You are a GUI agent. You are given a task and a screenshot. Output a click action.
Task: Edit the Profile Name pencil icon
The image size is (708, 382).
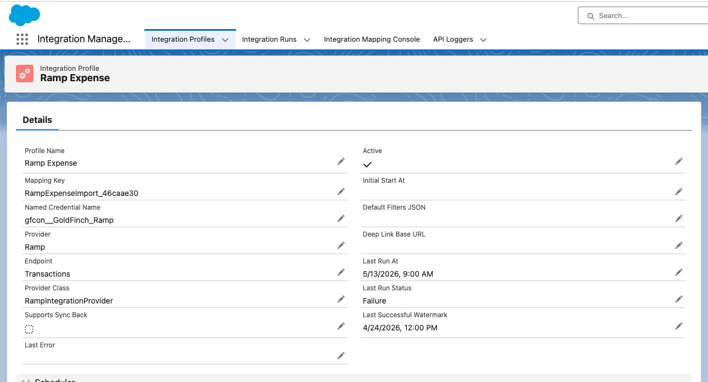point(341,161)
